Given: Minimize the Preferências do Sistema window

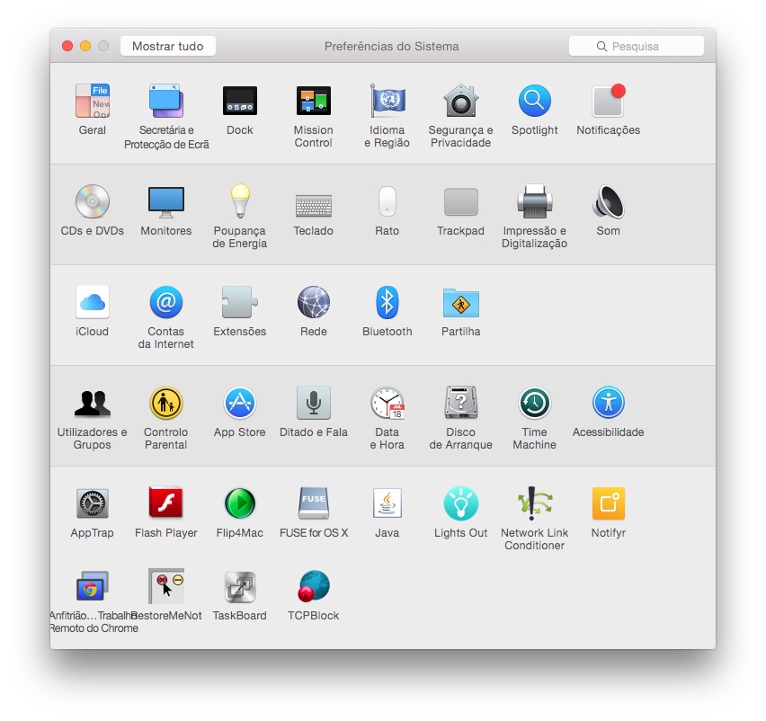Looking at the screenshot, I should coord(85,46).
